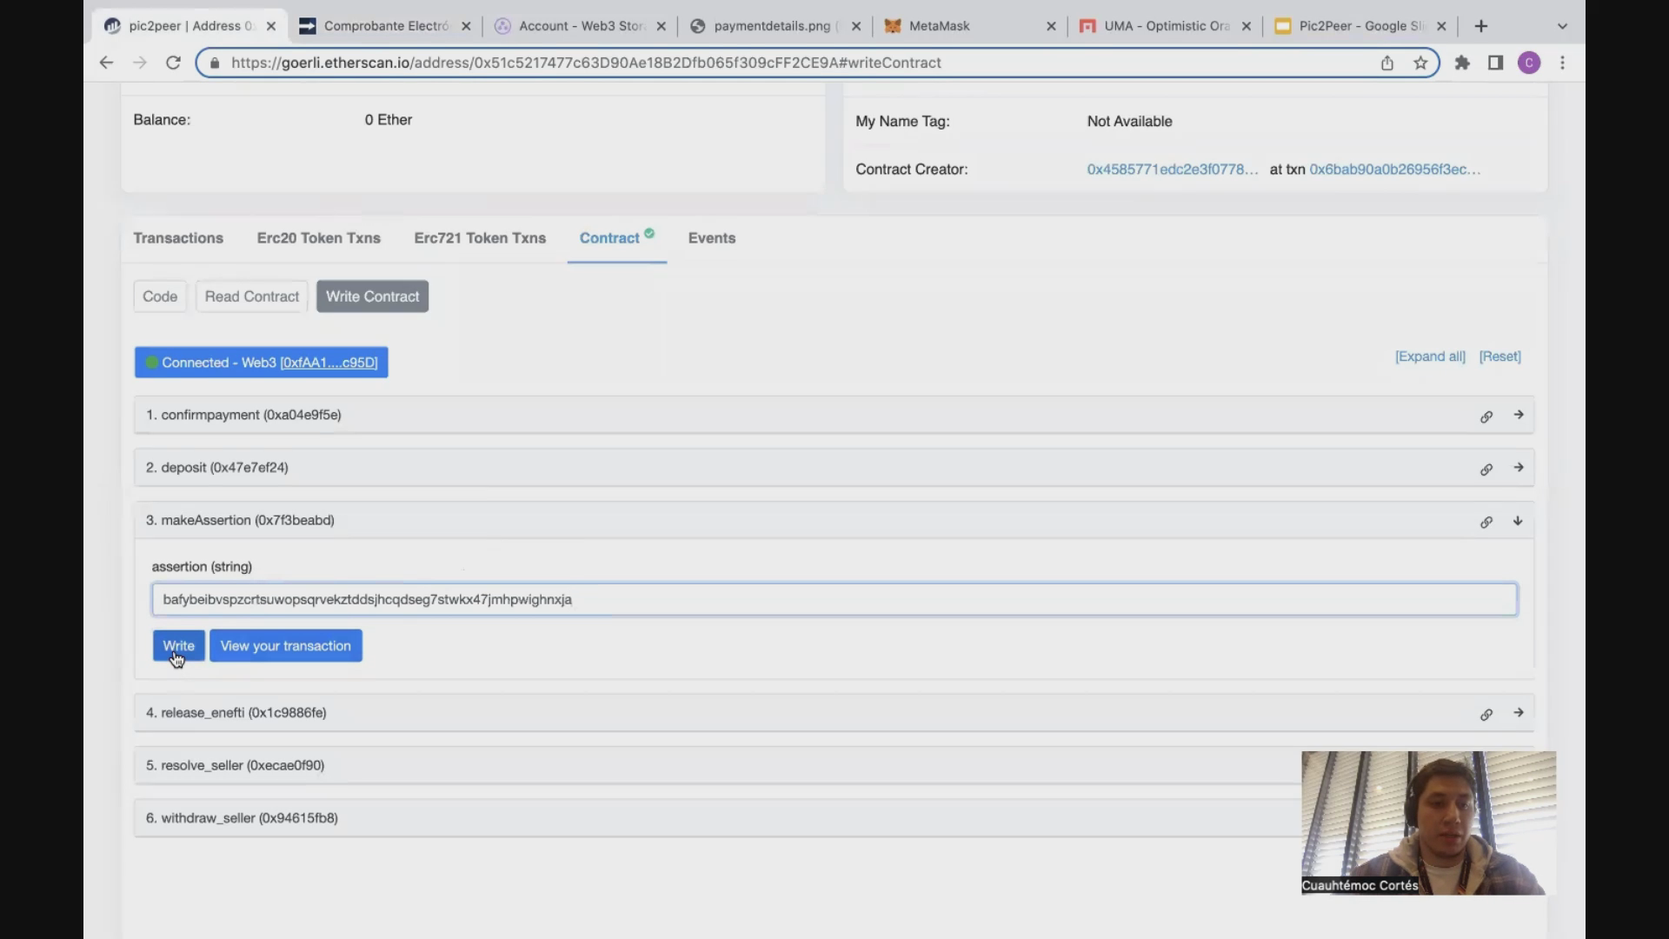The image size is (1669, 939).
Task: Click the 3. makeAssertion row title
Action: tap(240, 520)
